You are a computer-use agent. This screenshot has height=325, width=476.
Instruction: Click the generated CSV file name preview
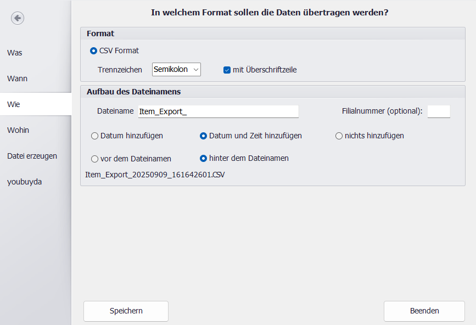155,175
